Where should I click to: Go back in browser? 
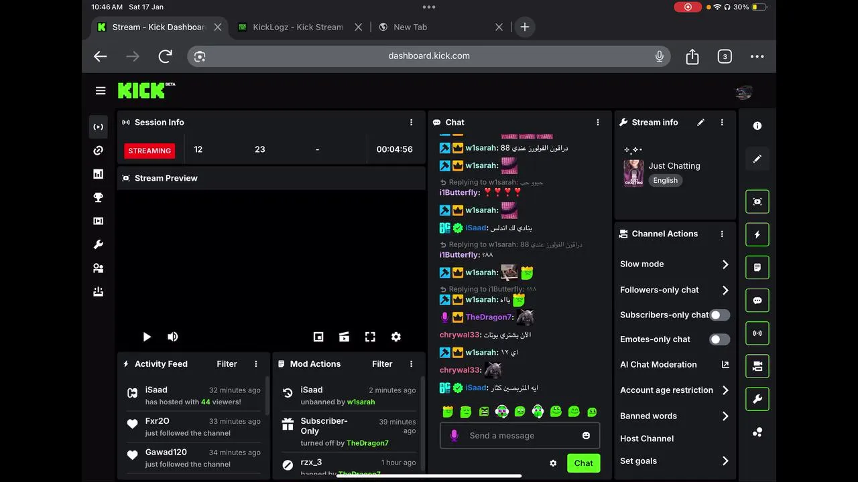coord(101,56)
